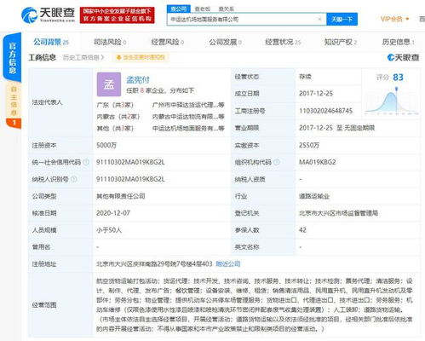Viewport: 425px width, 341px height.
Task: Click 其他（共3家） region entry
Action: click(x=115, y=128)
